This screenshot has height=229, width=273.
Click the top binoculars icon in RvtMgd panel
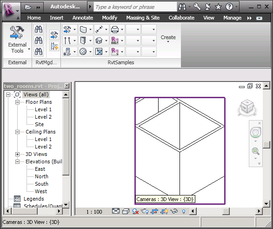39,29
